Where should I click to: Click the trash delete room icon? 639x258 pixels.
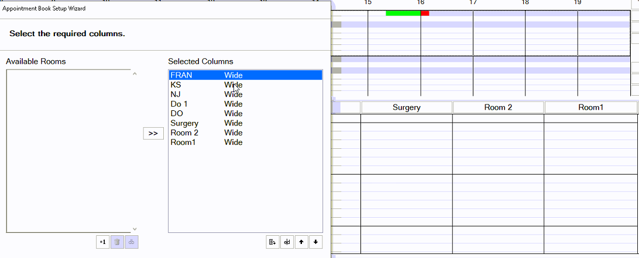pyautogui.click(x=117, y=242)
